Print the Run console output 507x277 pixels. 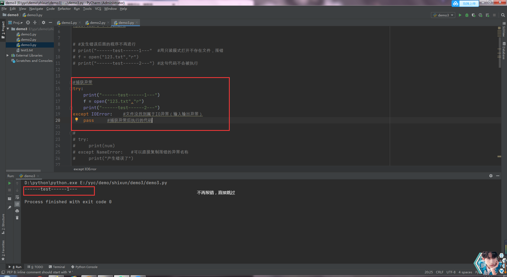(17, 211)
